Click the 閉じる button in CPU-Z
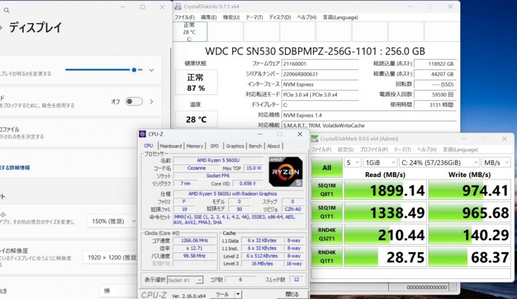Image resolution: width=517 pixels, height=299 pixels. (292, 294)
